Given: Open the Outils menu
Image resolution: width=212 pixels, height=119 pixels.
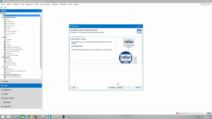Looking at the screenshot, I should coord(70,4).
